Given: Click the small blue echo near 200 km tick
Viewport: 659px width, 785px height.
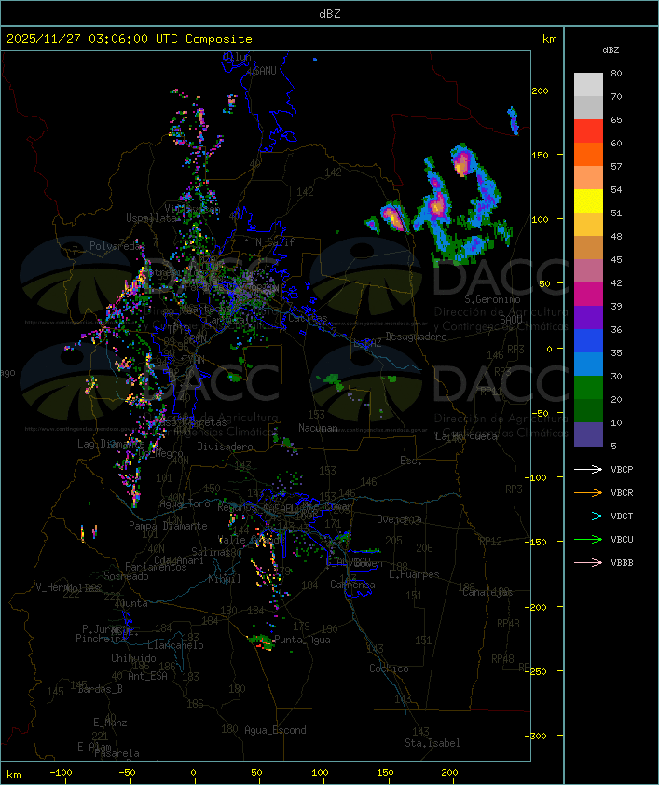Looking at the screenshot, I should [514, 120].
